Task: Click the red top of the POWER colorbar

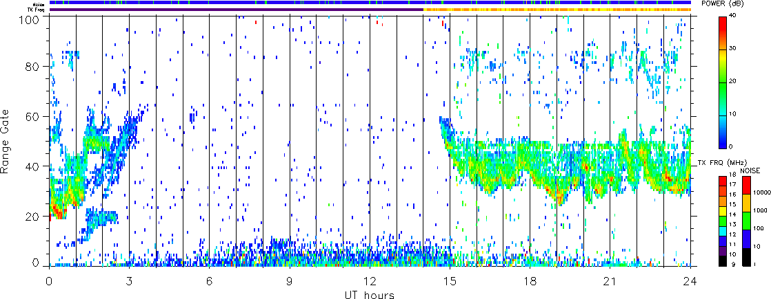Action: pyautogui.click(x=722, y=23)
